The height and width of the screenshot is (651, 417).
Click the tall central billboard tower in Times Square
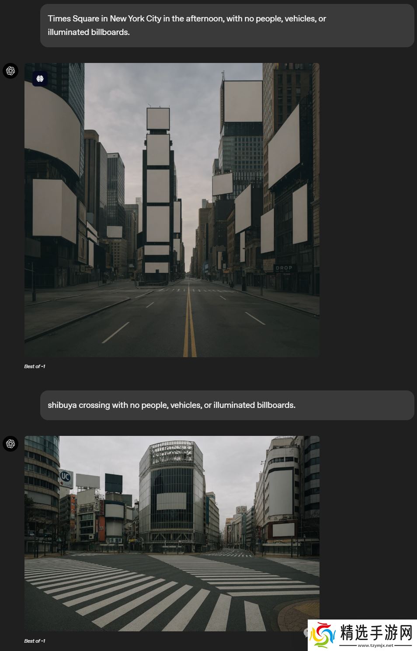click(x=158, y=192)
